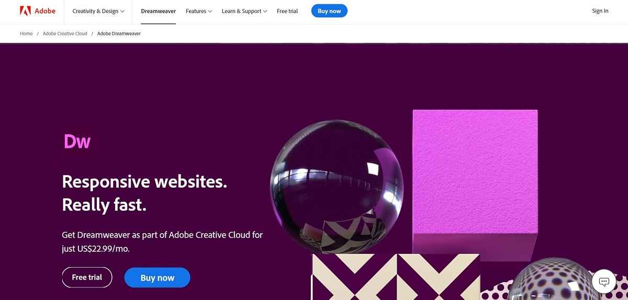Click the Adobe Dreamweaver breadcrumb item

[x=119, y=33]
